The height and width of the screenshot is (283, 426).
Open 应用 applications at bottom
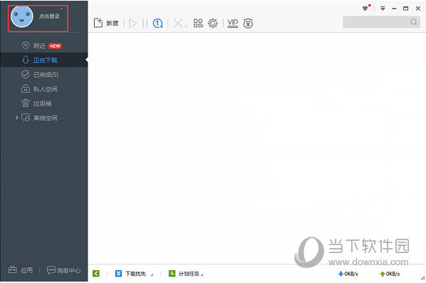(21, 270)
